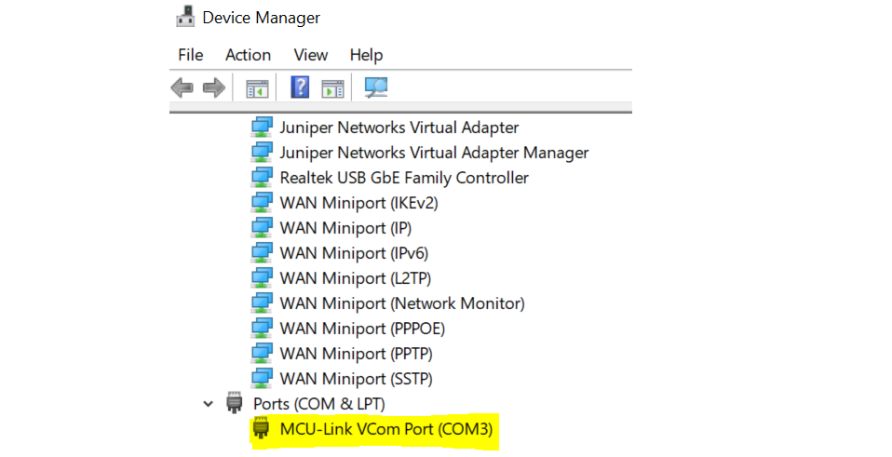Click the Show/Hide Action Pane icon
This screenshot has height=457, width=892.
click(332, 88)
